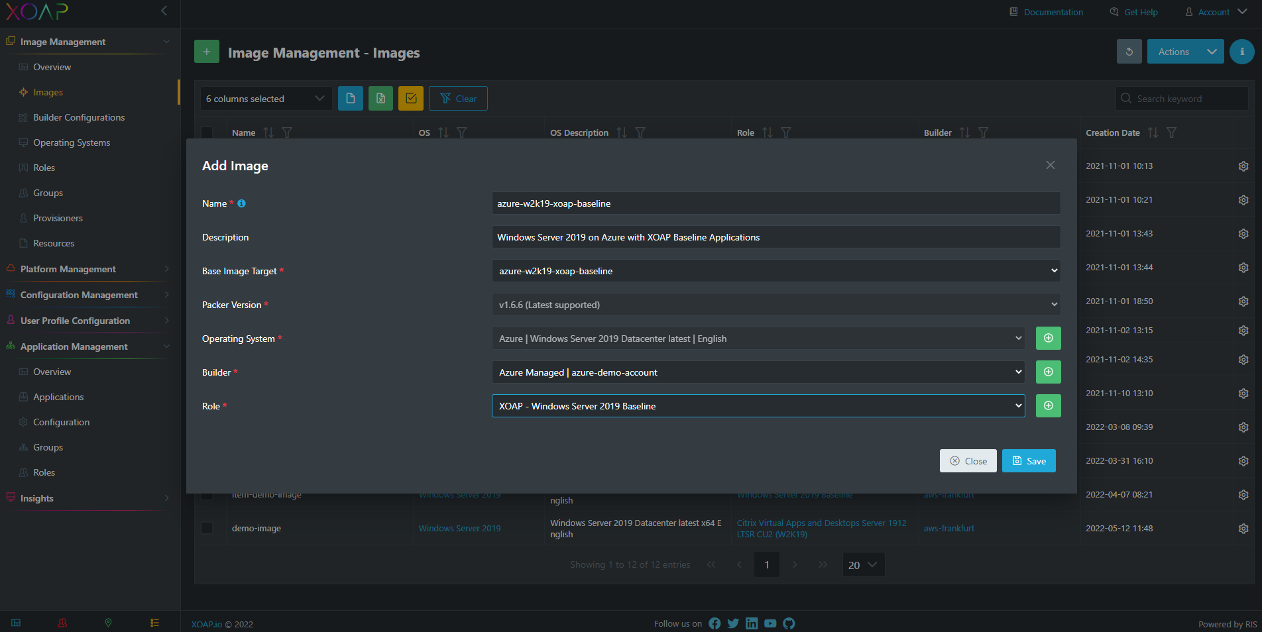This screenshot has height=632, width=1262.
Task: Expand the Insights section
Action: (x=87, y=498)
